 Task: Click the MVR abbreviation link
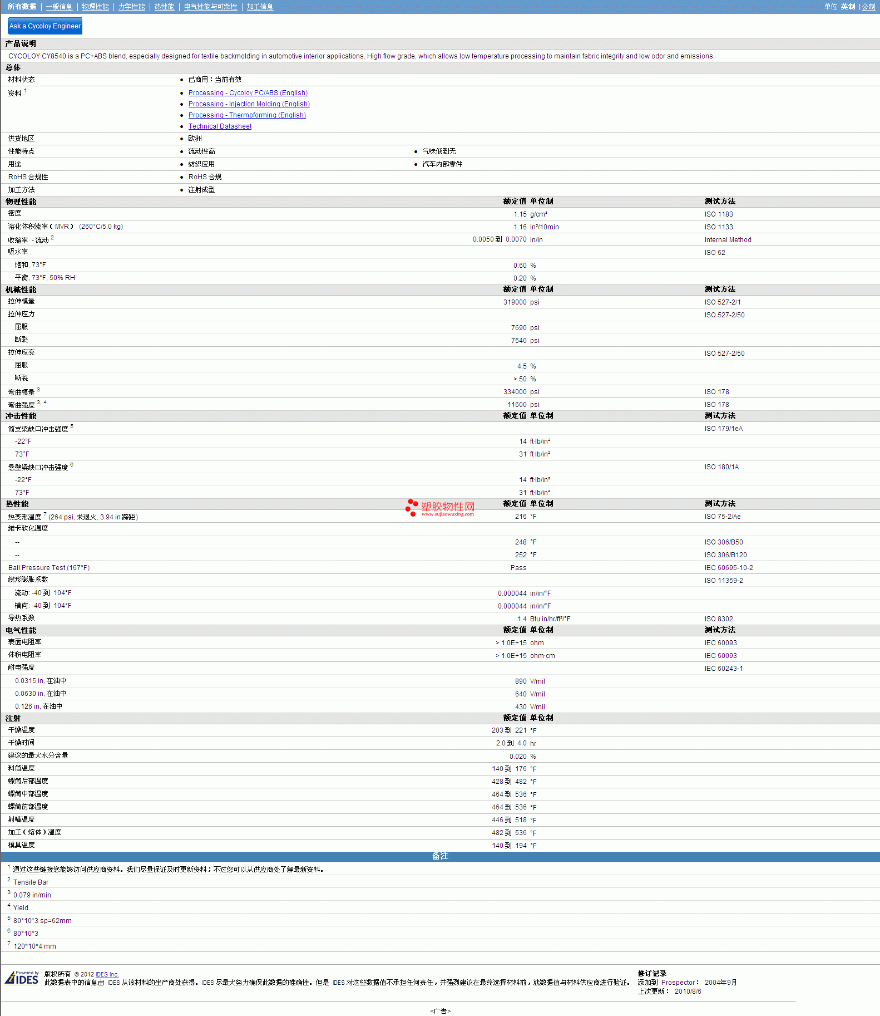point(62,227)
